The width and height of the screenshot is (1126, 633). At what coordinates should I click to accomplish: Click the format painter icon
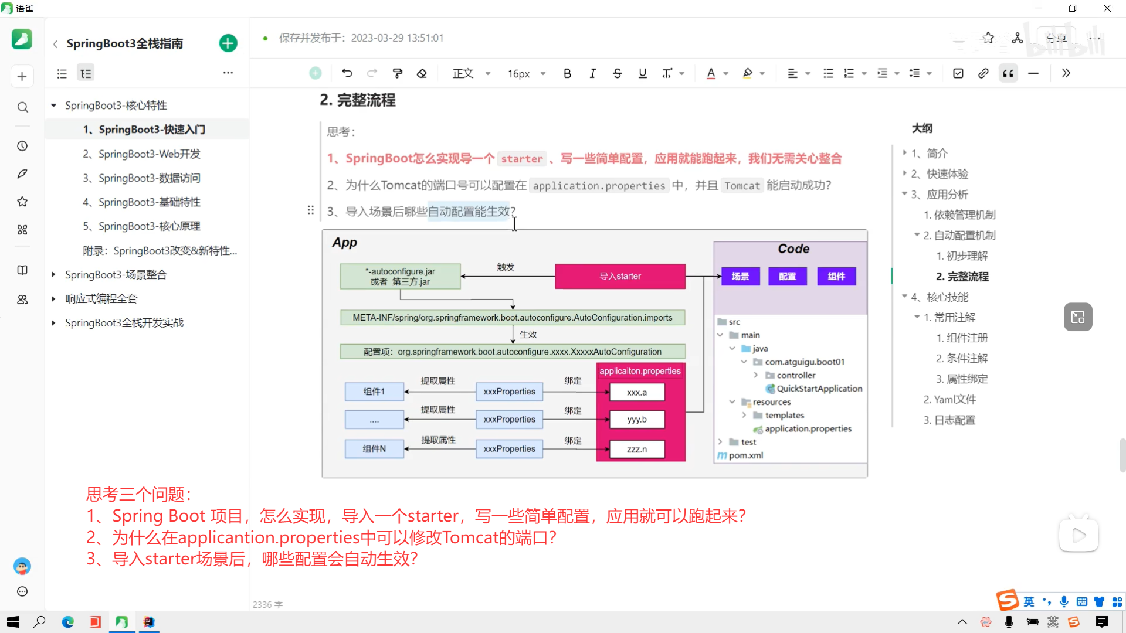coord(398,73)
